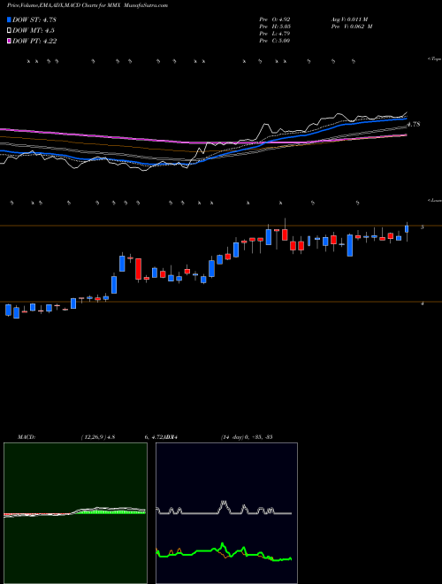Click the Pre H: 5.05 value

coord(275,27)
